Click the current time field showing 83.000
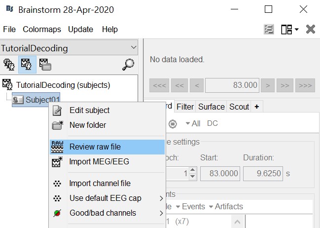 point(232,85)
